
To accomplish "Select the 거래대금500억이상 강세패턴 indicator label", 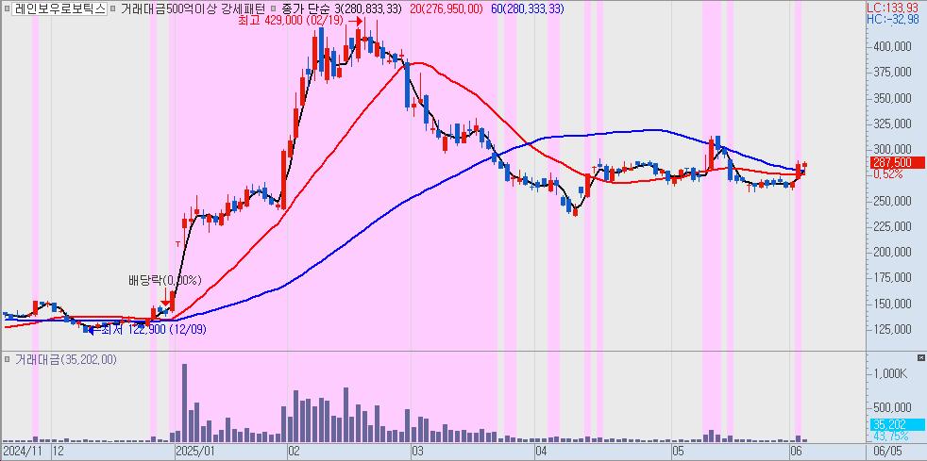I will coord(193,8).
